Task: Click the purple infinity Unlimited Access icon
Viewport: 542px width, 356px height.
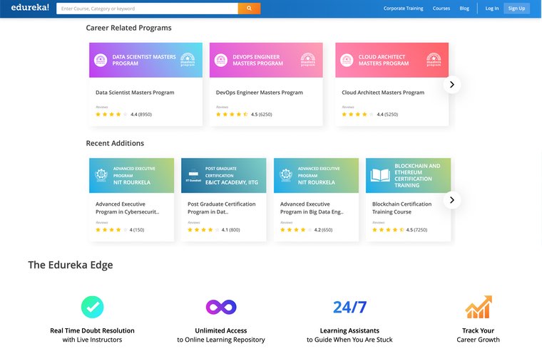Action: point(221,307)
